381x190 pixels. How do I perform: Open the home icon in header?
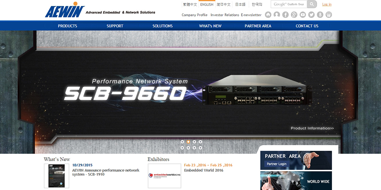pos(268,15)
